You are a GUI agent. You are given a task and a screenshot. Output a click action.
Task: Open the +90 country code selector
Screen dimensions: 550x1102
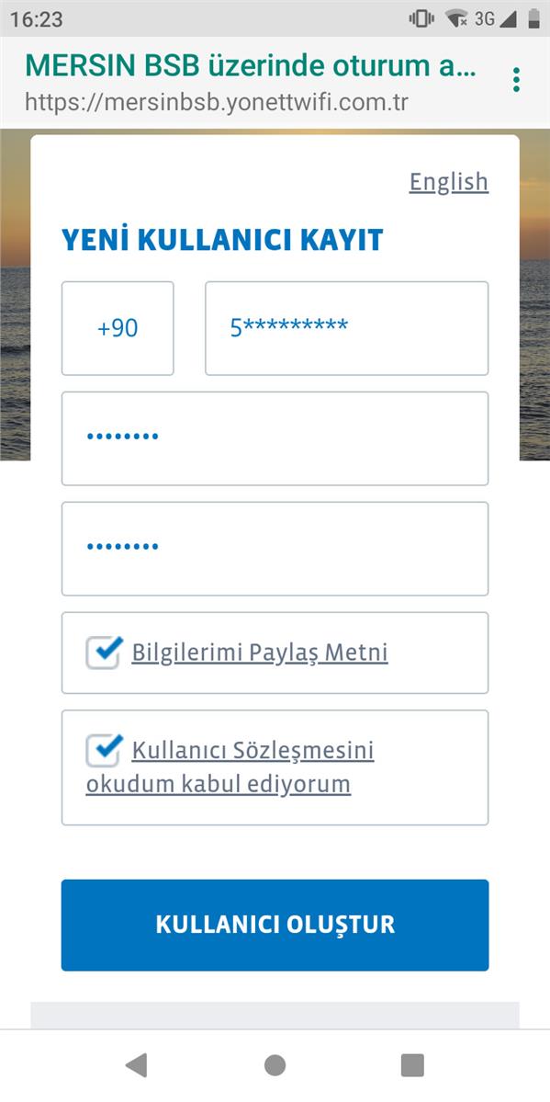(x=117, y=328)
